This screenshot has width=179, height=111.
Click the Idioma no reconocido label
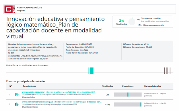153,25
